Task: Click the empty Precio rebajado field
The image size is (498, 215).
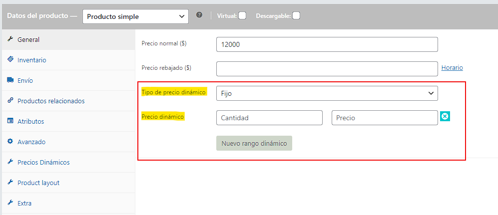Action: point(327,68)
